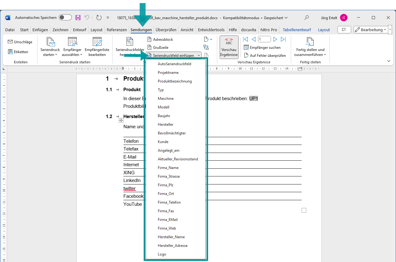Click Empfänger suchen
Screen dimensions: 396x262
click(262, 48)
